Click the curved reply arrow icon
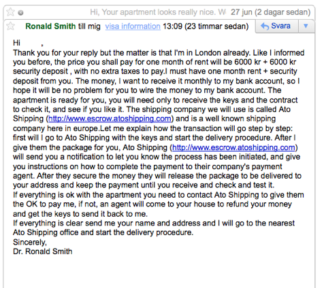The height and width of the screenshot is (288, 324). [265, 26]
